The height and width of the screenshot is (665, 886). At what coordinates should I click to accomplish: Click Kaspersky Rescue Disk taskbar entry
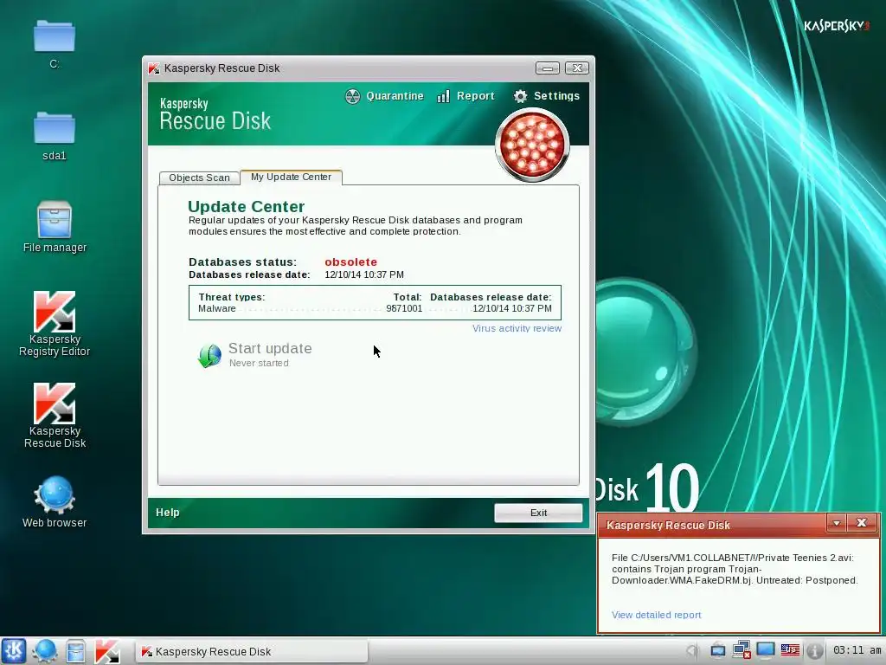point(252,651)
